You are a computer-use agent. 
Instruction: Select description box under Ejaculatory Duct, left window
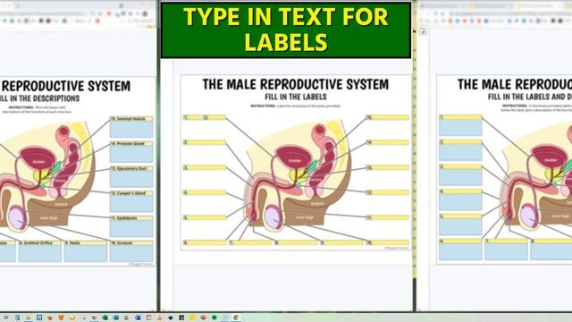(131, 179)
